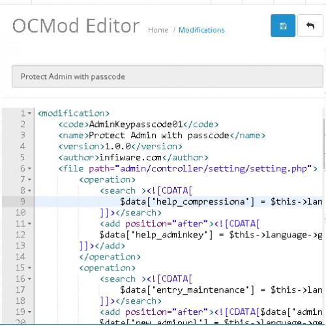Select line number 9 in the gutter
This screenshot has height=326, width=326.
coord(23,201)
